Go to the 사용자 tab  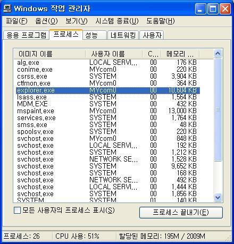pyautogui.click(x=152, y=35)
